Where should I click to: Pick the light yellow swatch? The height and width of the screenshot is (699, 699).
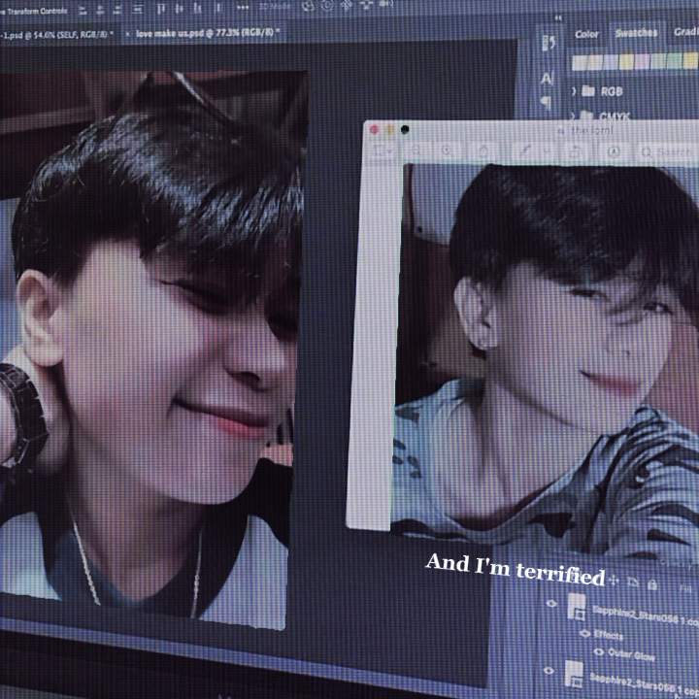point(624,62)
